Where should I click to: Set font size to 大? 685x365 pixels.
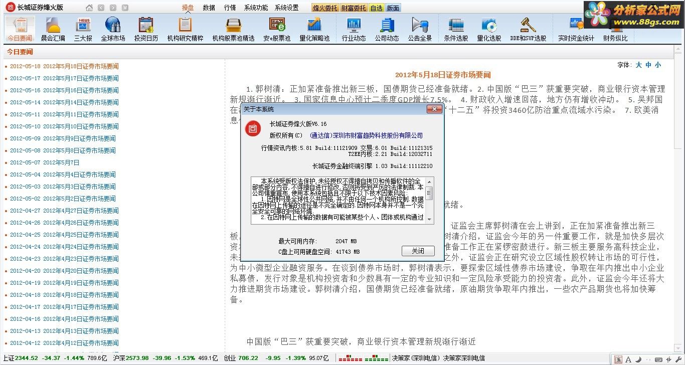(638, 65)
